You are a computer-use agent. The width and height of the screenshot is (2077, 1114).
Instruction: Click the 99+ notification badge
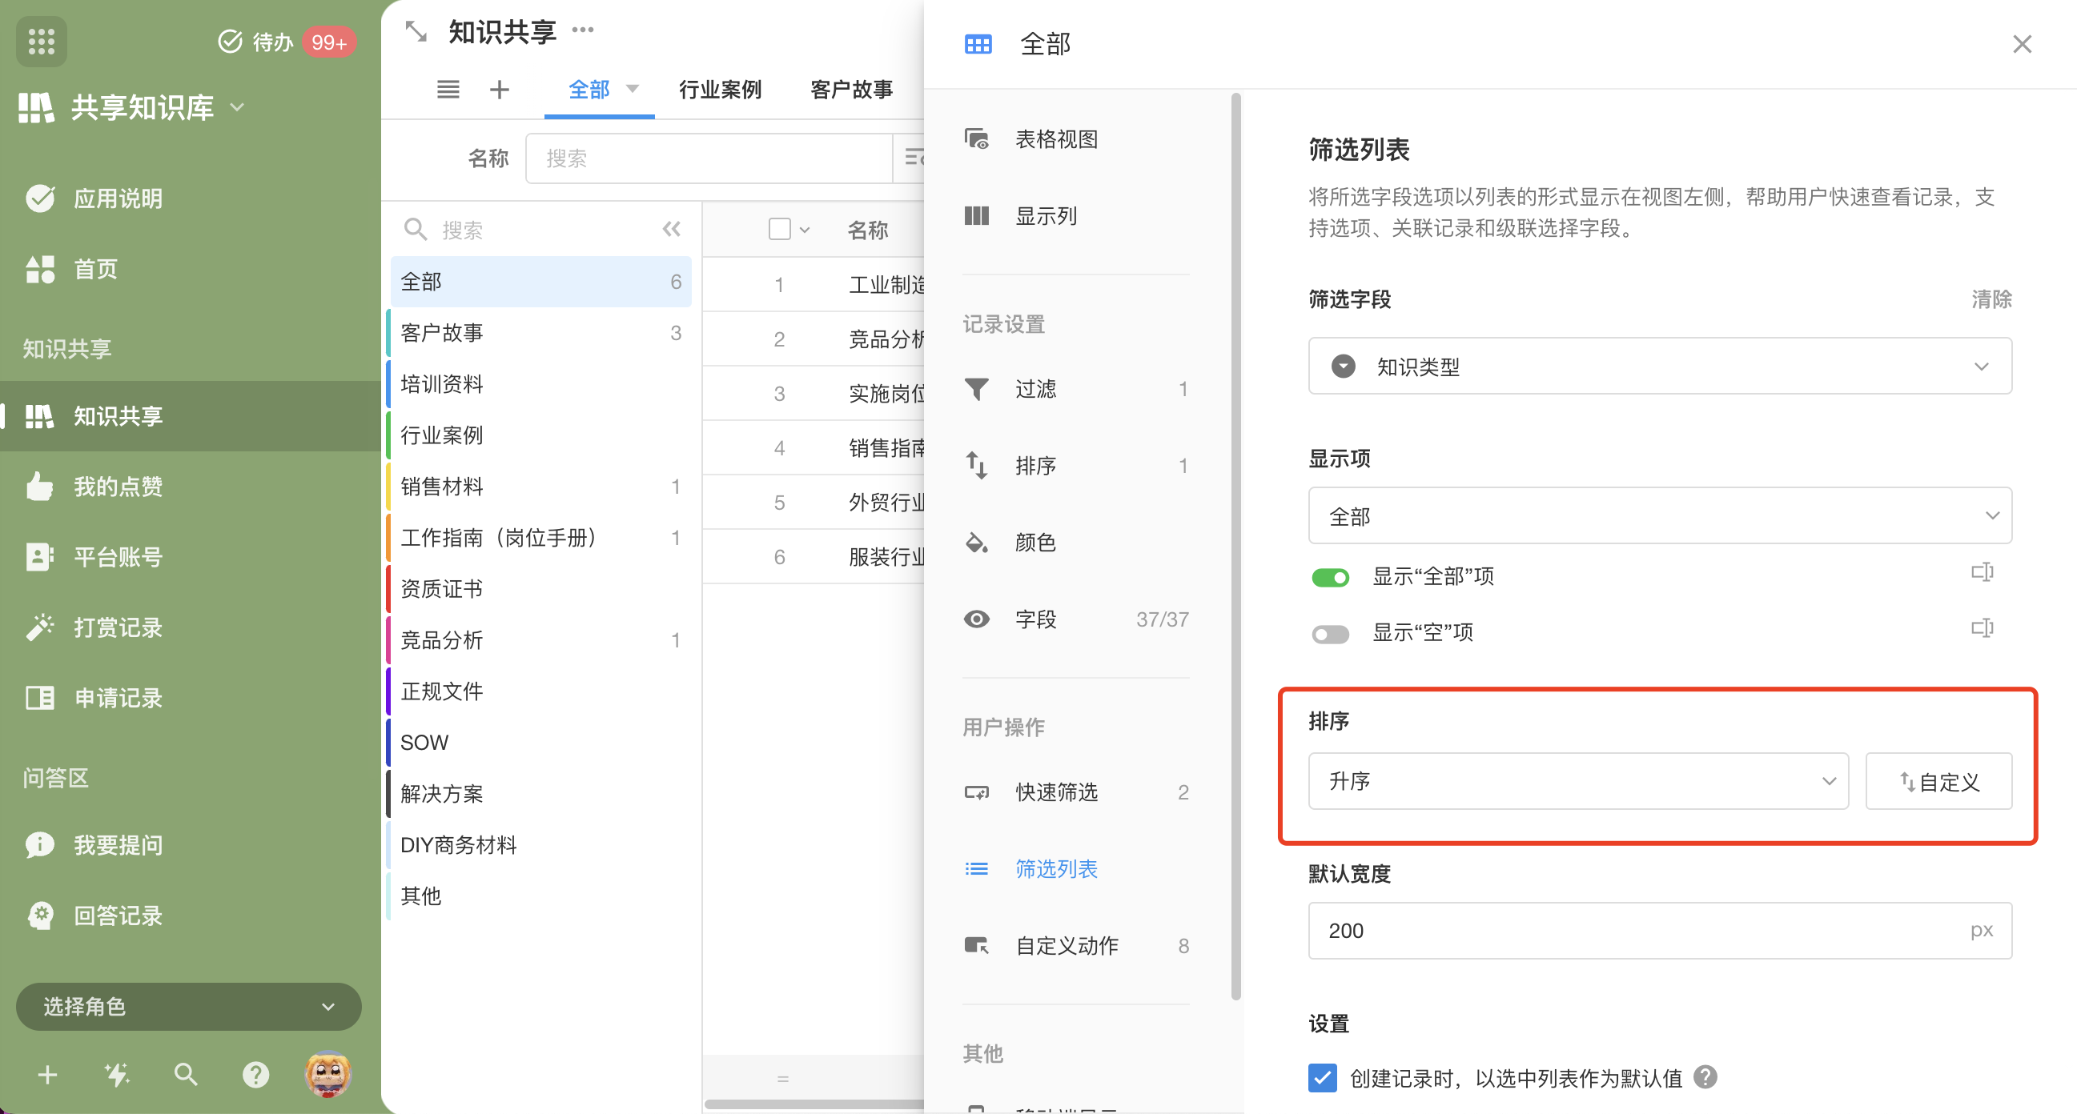(x=329, y=42)
